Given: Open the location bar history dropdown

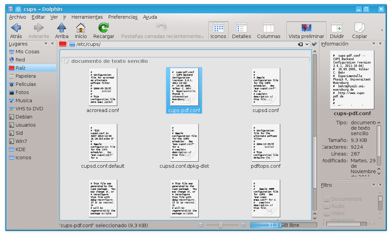Looking at the screenshot, I should [306, 44].
